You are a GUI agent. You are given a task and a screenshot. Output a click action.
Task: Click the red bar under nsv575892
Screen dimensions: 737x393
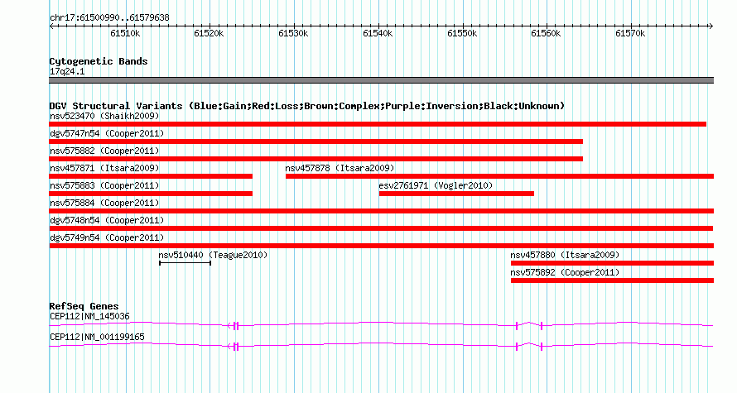(x=612, y=280)
